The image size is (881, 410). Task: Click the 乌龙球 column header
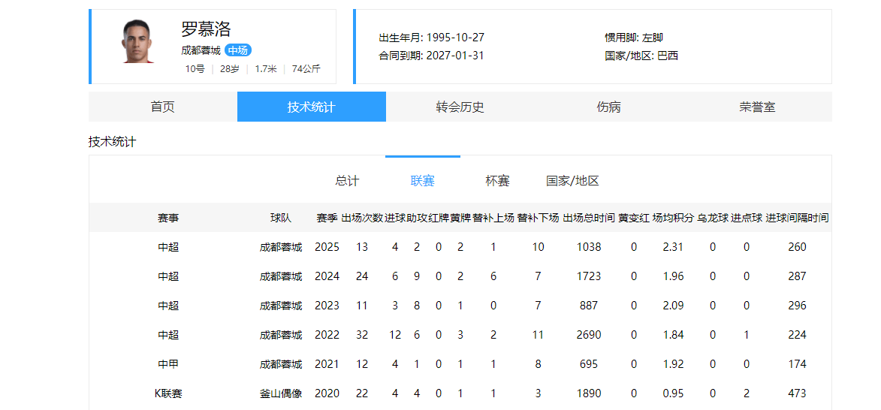point(713,218)
